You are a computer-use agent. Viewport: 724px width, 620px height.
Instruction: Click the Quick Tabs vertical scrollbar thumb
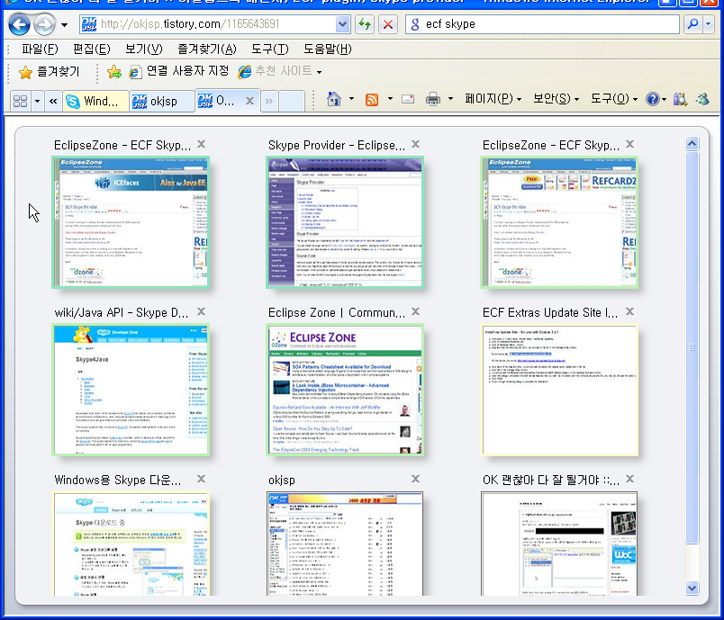click(692, 347)
